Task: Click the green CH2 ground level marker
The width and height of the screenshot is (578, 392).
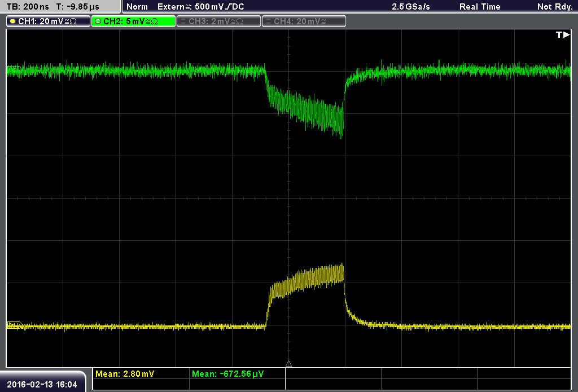Action: click(x=14, y=69)
